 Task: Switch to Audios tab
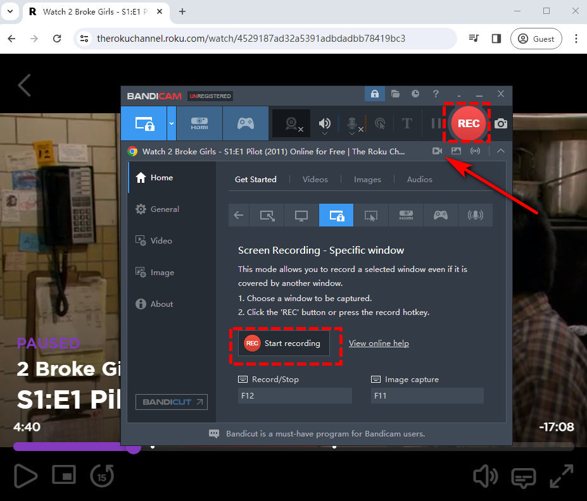coord(420,180)
